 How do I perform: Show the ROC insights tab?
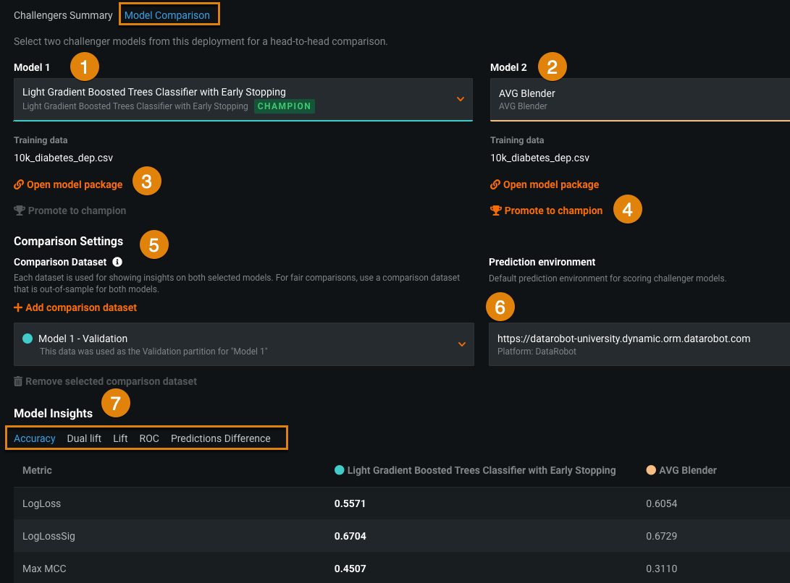[149, 438]
